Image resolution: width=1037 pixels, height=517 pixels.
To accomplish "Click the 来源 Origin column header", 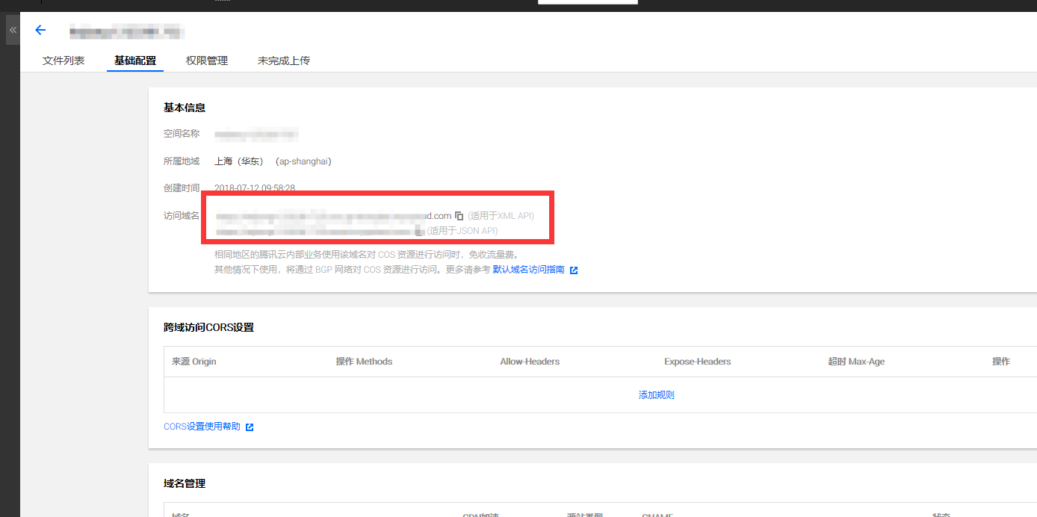I will [x=194, y=362].
